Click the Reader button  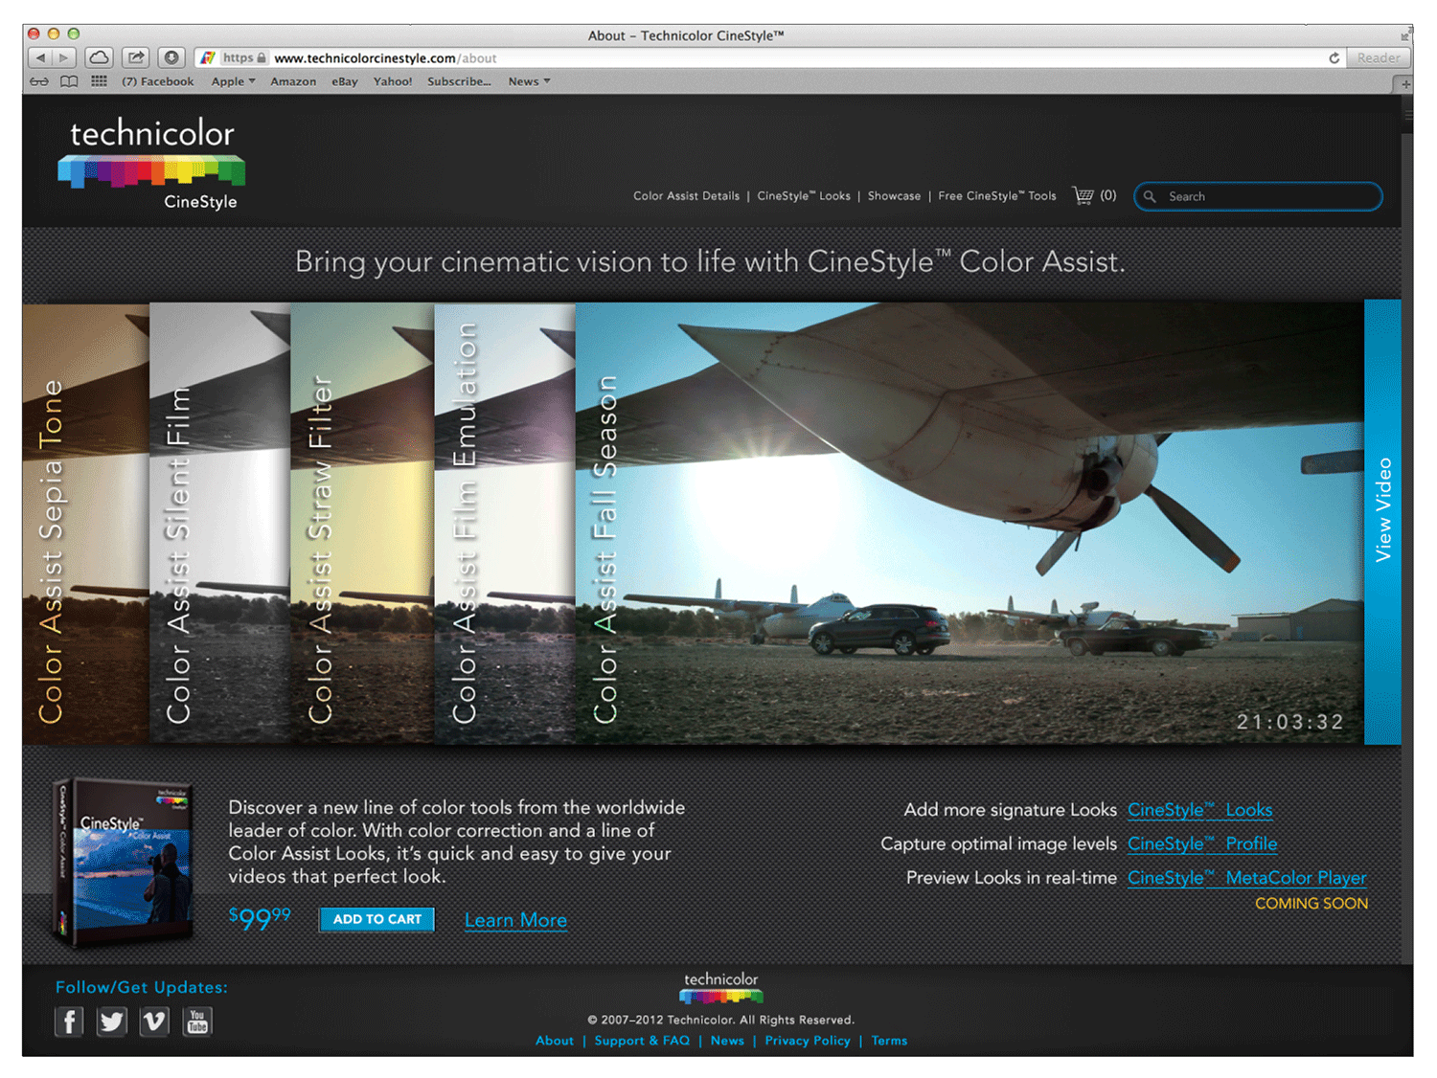[1378, 58]
